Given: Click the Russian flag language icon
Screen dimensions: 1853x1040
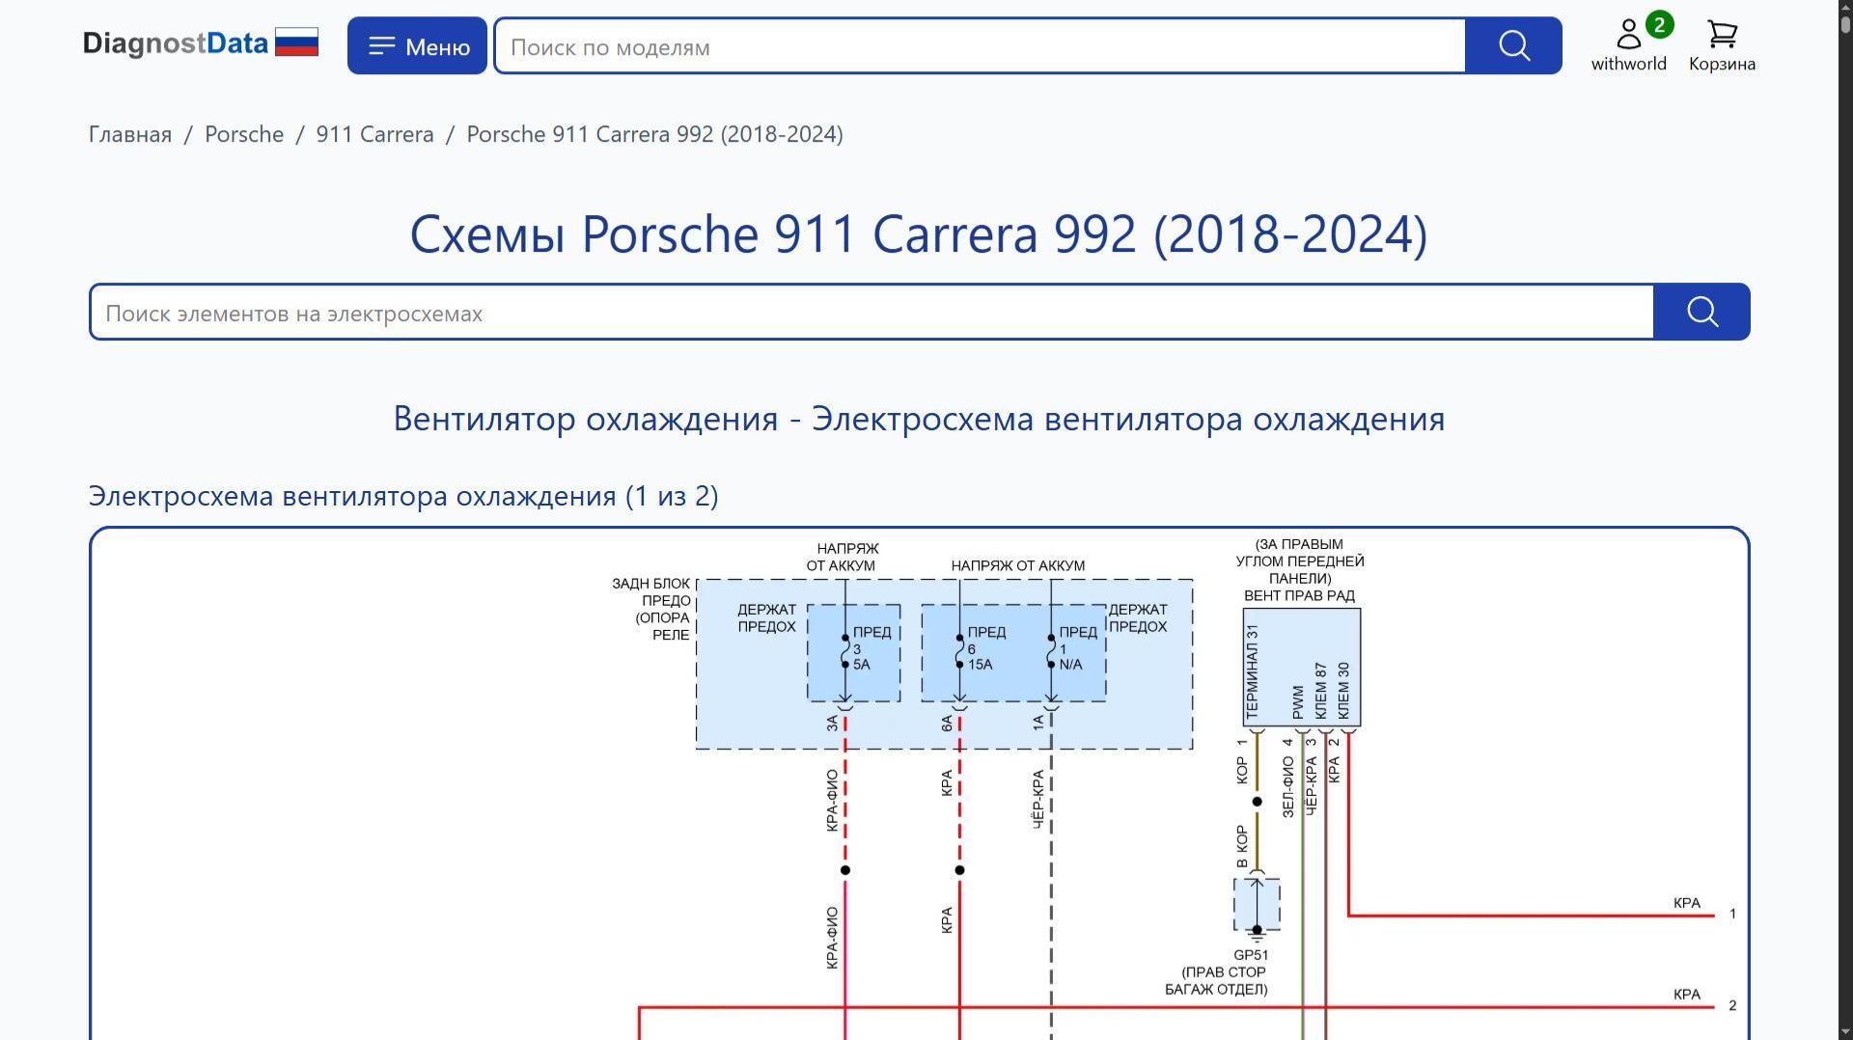Looking at the screenshot, I should click(296, 42).
